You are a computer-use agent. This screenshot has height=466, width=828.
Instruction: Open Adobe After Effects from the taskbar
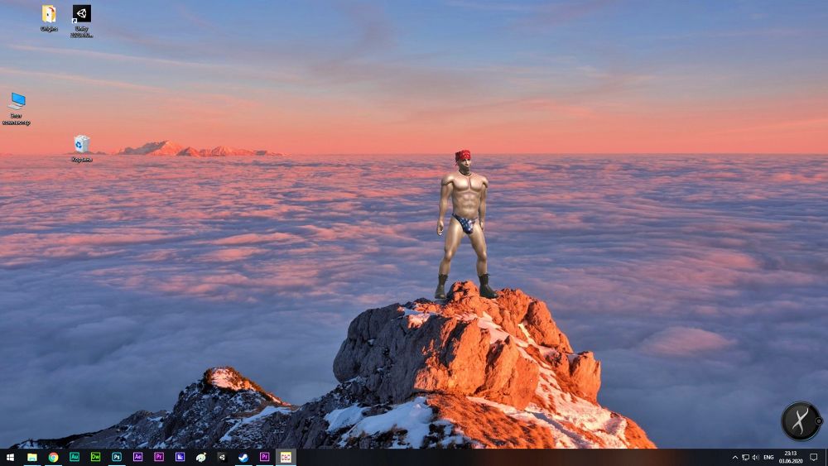point(137,457)
